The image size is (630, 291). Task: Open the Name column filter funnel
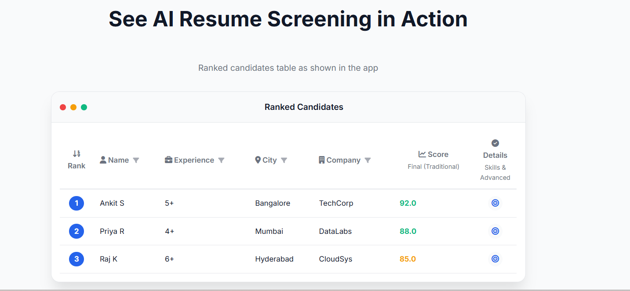pos(136,160)
